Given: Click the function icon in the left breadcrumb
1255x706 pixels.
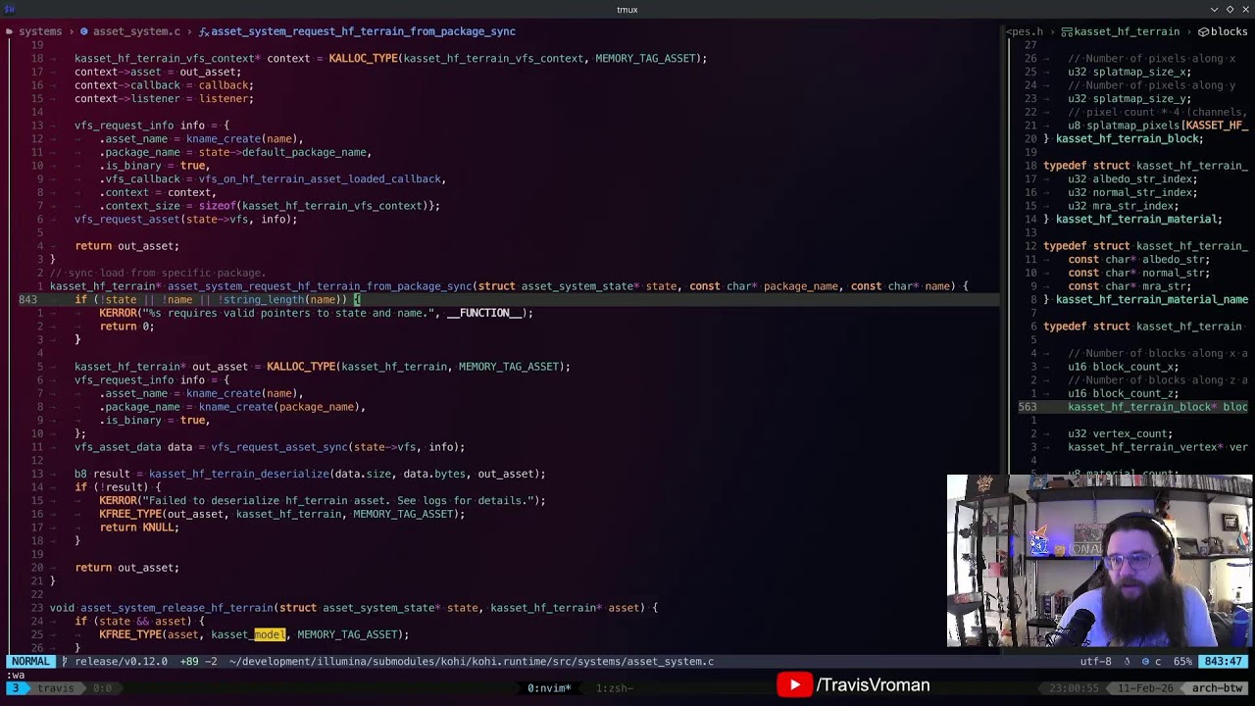Looking at the screenshot, I should point(204,31).
